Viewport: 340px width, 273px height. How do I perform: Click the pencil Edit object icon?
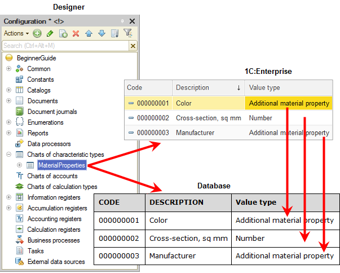pyautogui.click(x=50, y=34)
